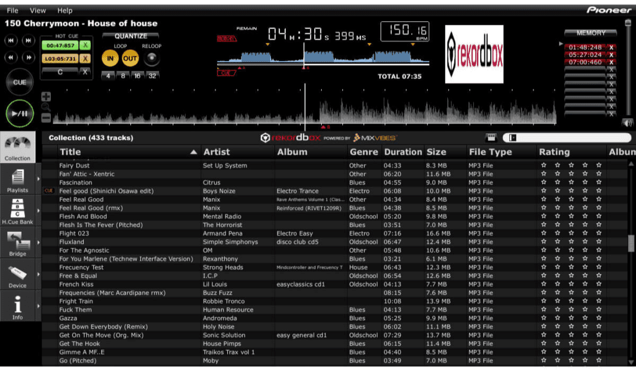Open the Help menu
636x371 pixels.
pyautogui.click(x=65, y=11)
